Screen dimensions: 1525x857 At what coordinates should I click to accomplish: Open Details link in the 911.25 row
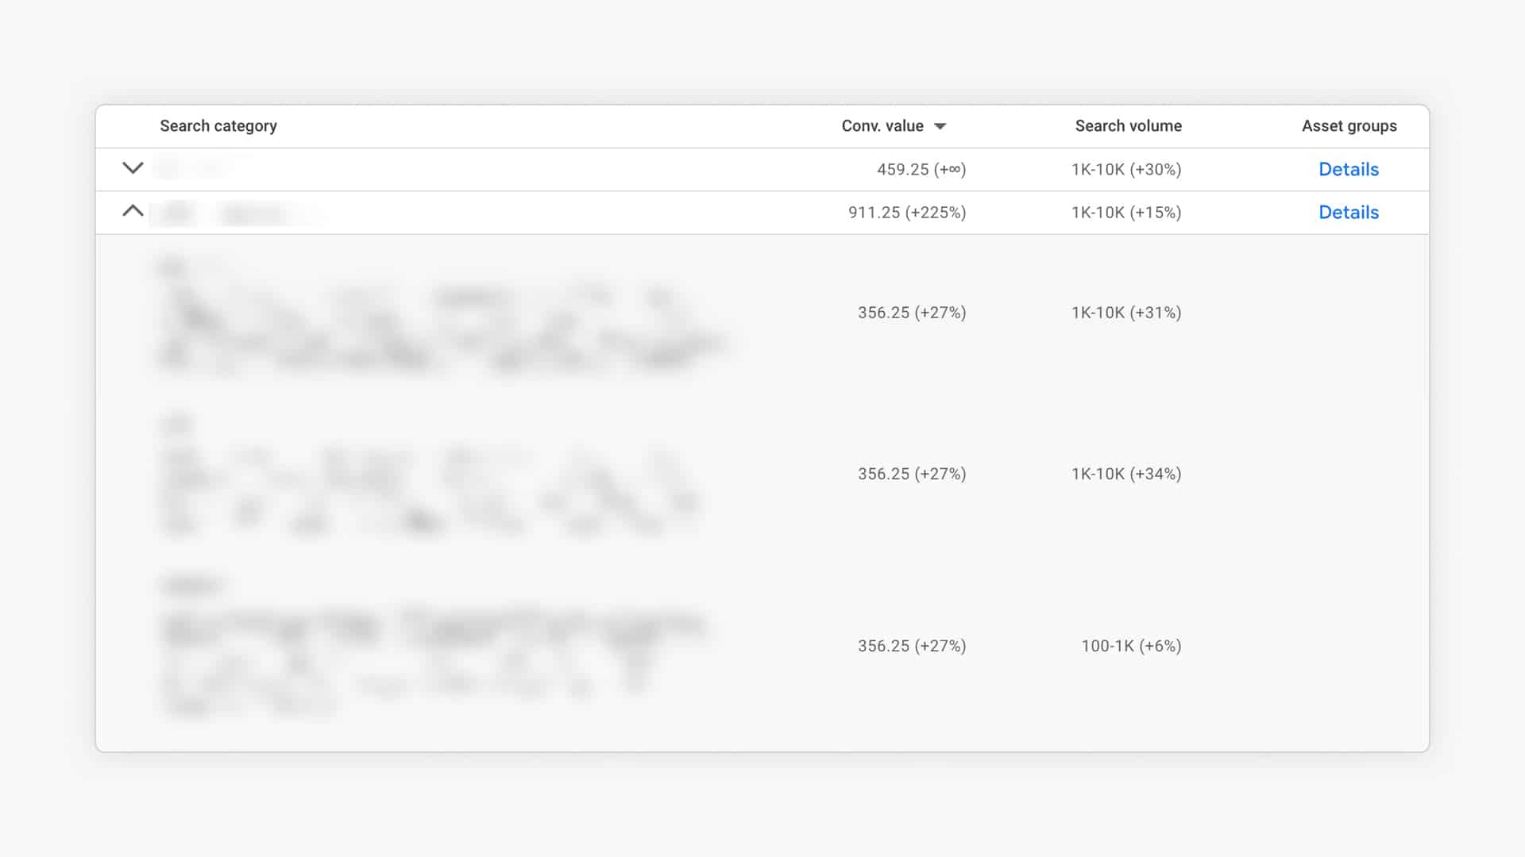pos(1349,212)
